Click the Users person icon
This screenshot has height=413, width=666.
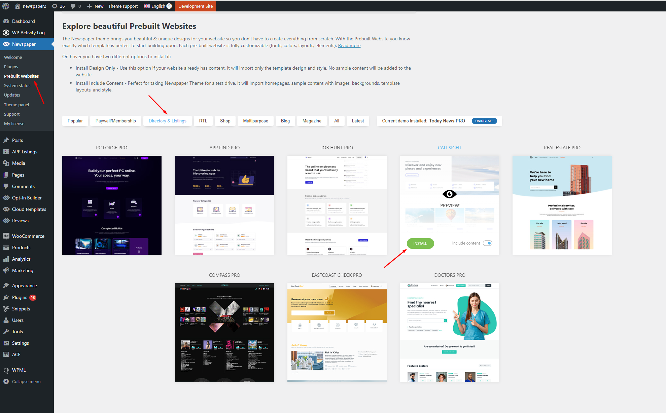click(x=6, y=320)
